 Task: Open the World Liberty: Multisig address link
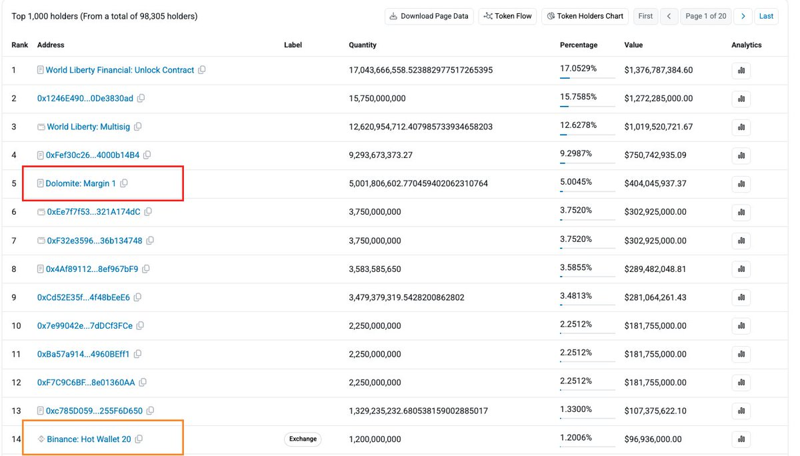coord(89,127)
